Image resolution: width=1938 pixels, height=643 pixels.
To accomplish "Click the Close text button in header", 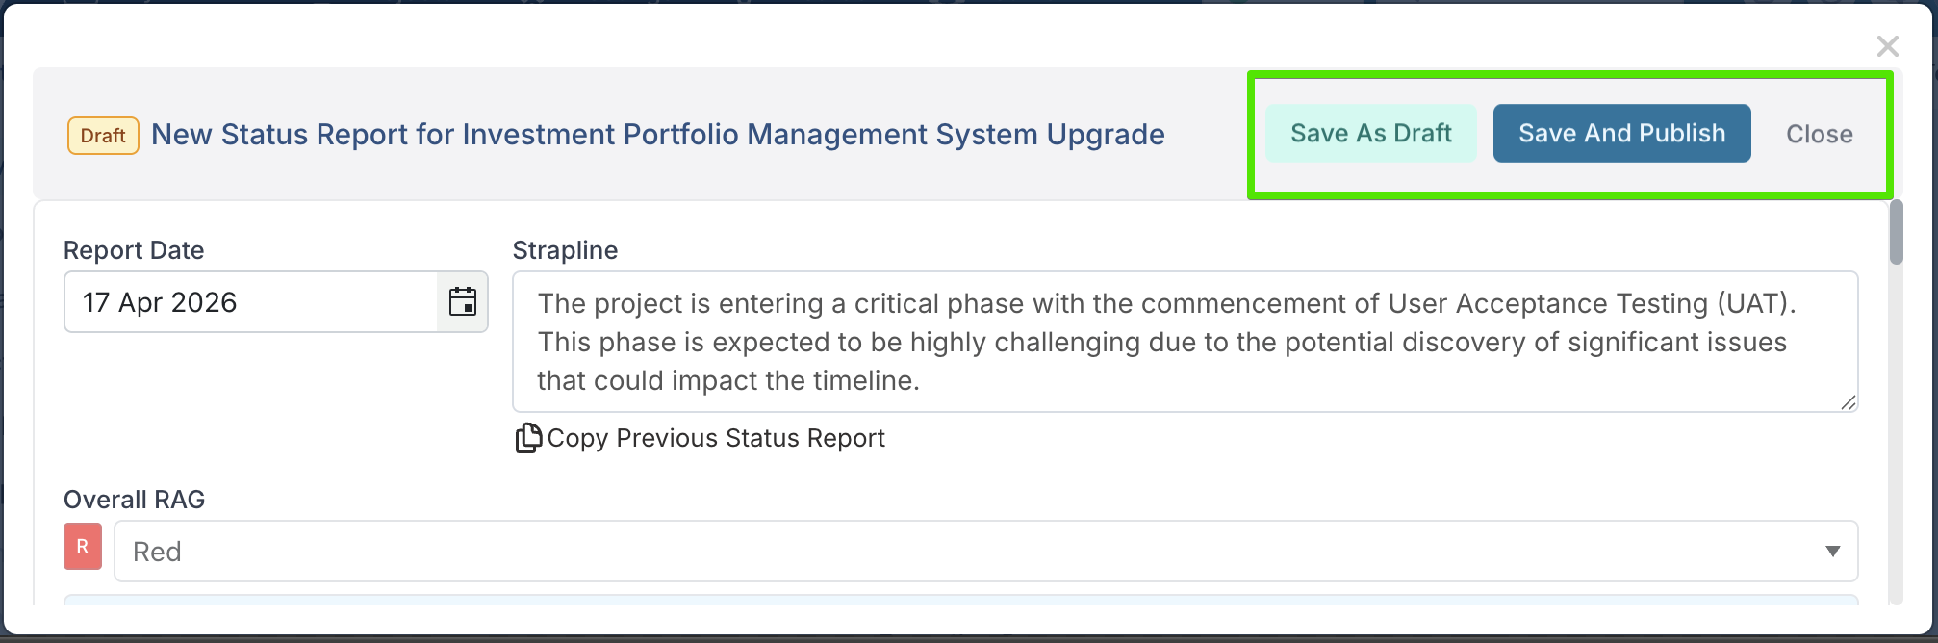I will click(1819, 135).
